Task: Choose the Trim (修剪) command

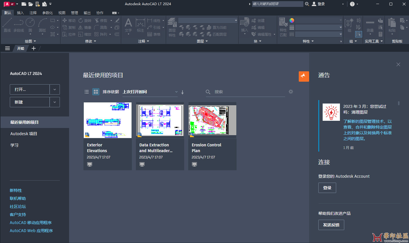Action: [x=101, y=20]
